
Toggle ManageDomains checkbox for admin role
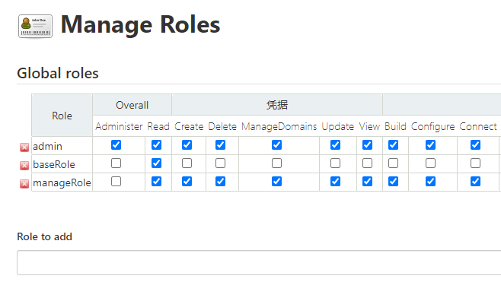pyautogui.click(x=276, y=145)
